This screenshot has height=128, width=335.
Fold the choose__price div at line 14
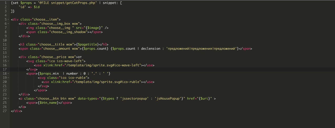click(x=9, y=57)
